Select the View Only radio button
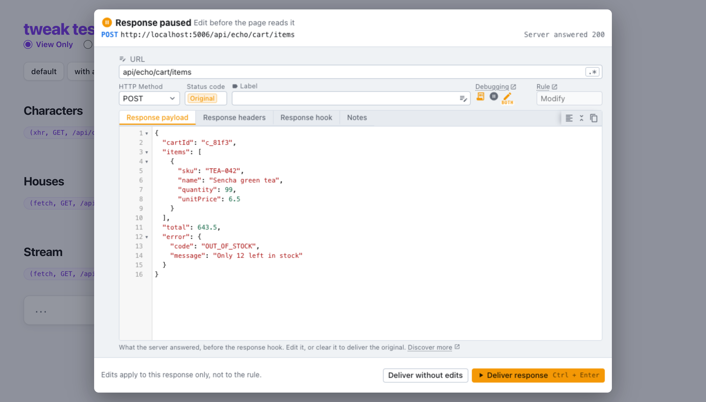The image size is (706, 402). coord(28,44)
